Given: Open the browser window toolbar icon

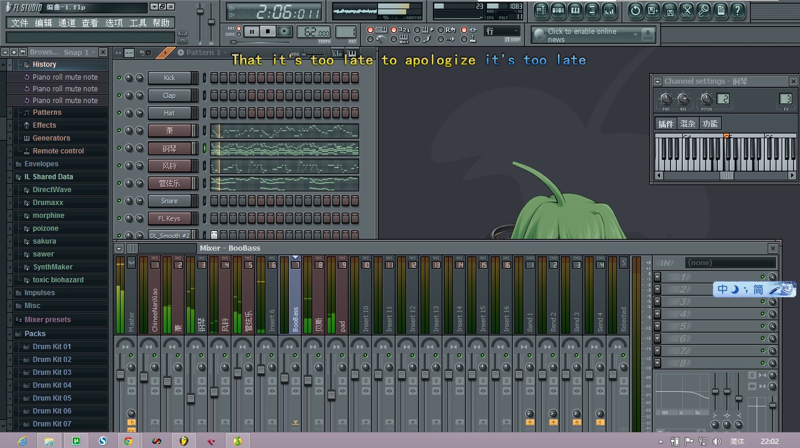Looking at the screenshot, I should (592, 10).
